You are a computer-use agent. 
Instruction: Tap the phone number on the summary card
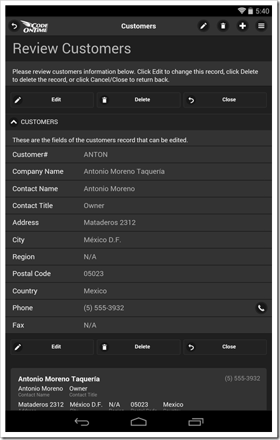coord(243,378)
